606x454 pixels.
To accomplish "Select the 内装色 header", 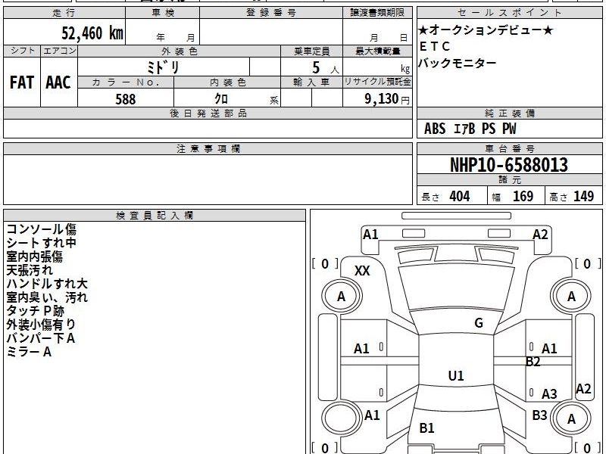I will pos(228,82).
